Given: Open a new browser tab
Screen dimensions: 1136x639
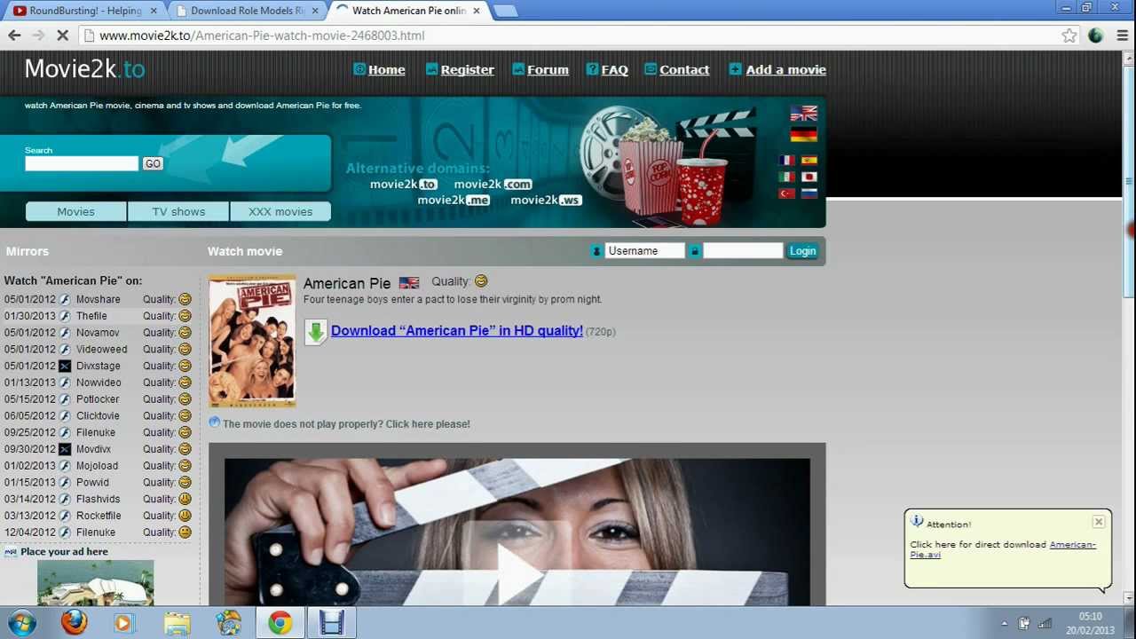Looking at the screenshot, I should pos(504,11).
